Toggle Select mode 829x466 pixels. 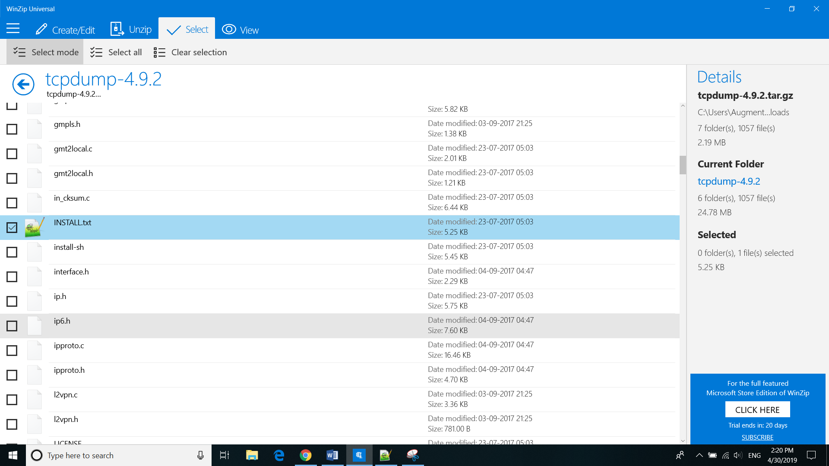pyautogui.click(x=45, y=52)
